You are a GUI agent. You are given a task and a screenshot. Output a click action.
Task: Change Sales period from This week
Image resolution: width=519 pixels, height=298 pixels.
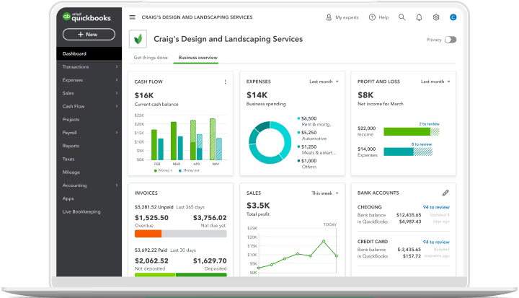pos(325,193)
